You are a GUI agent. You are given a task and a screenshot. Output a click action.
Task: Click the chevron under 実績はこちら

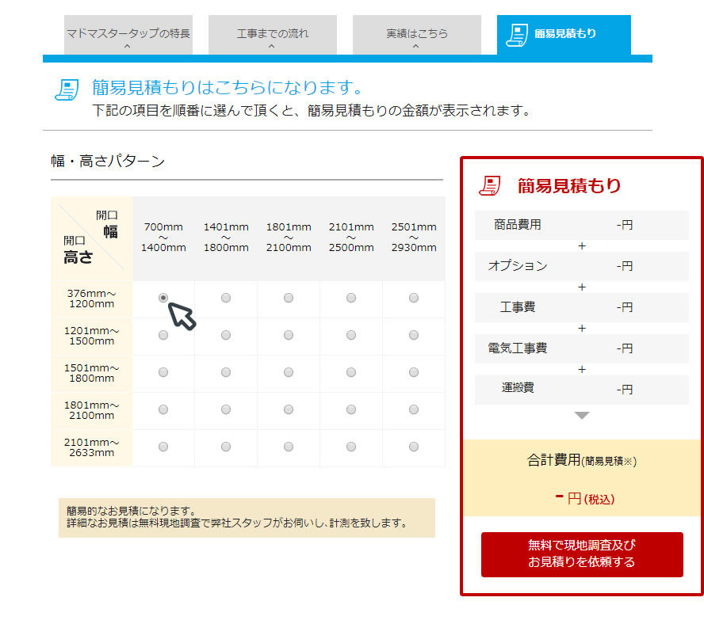(416, 47)
